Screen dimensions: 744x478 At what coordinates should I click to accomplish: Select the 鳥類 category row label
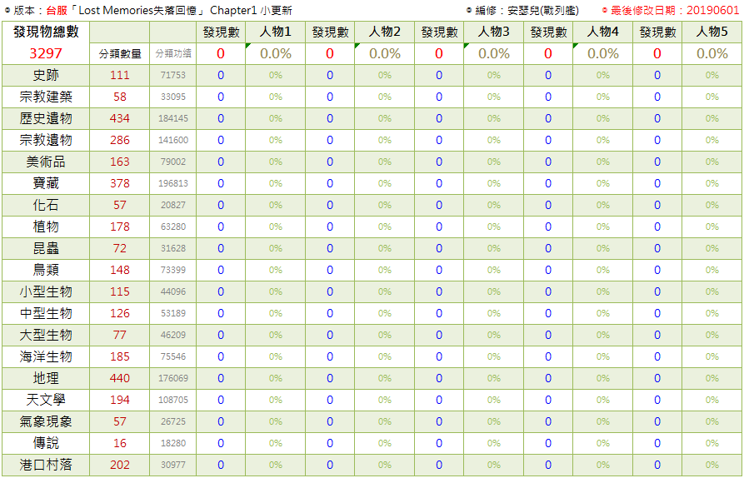46,271
